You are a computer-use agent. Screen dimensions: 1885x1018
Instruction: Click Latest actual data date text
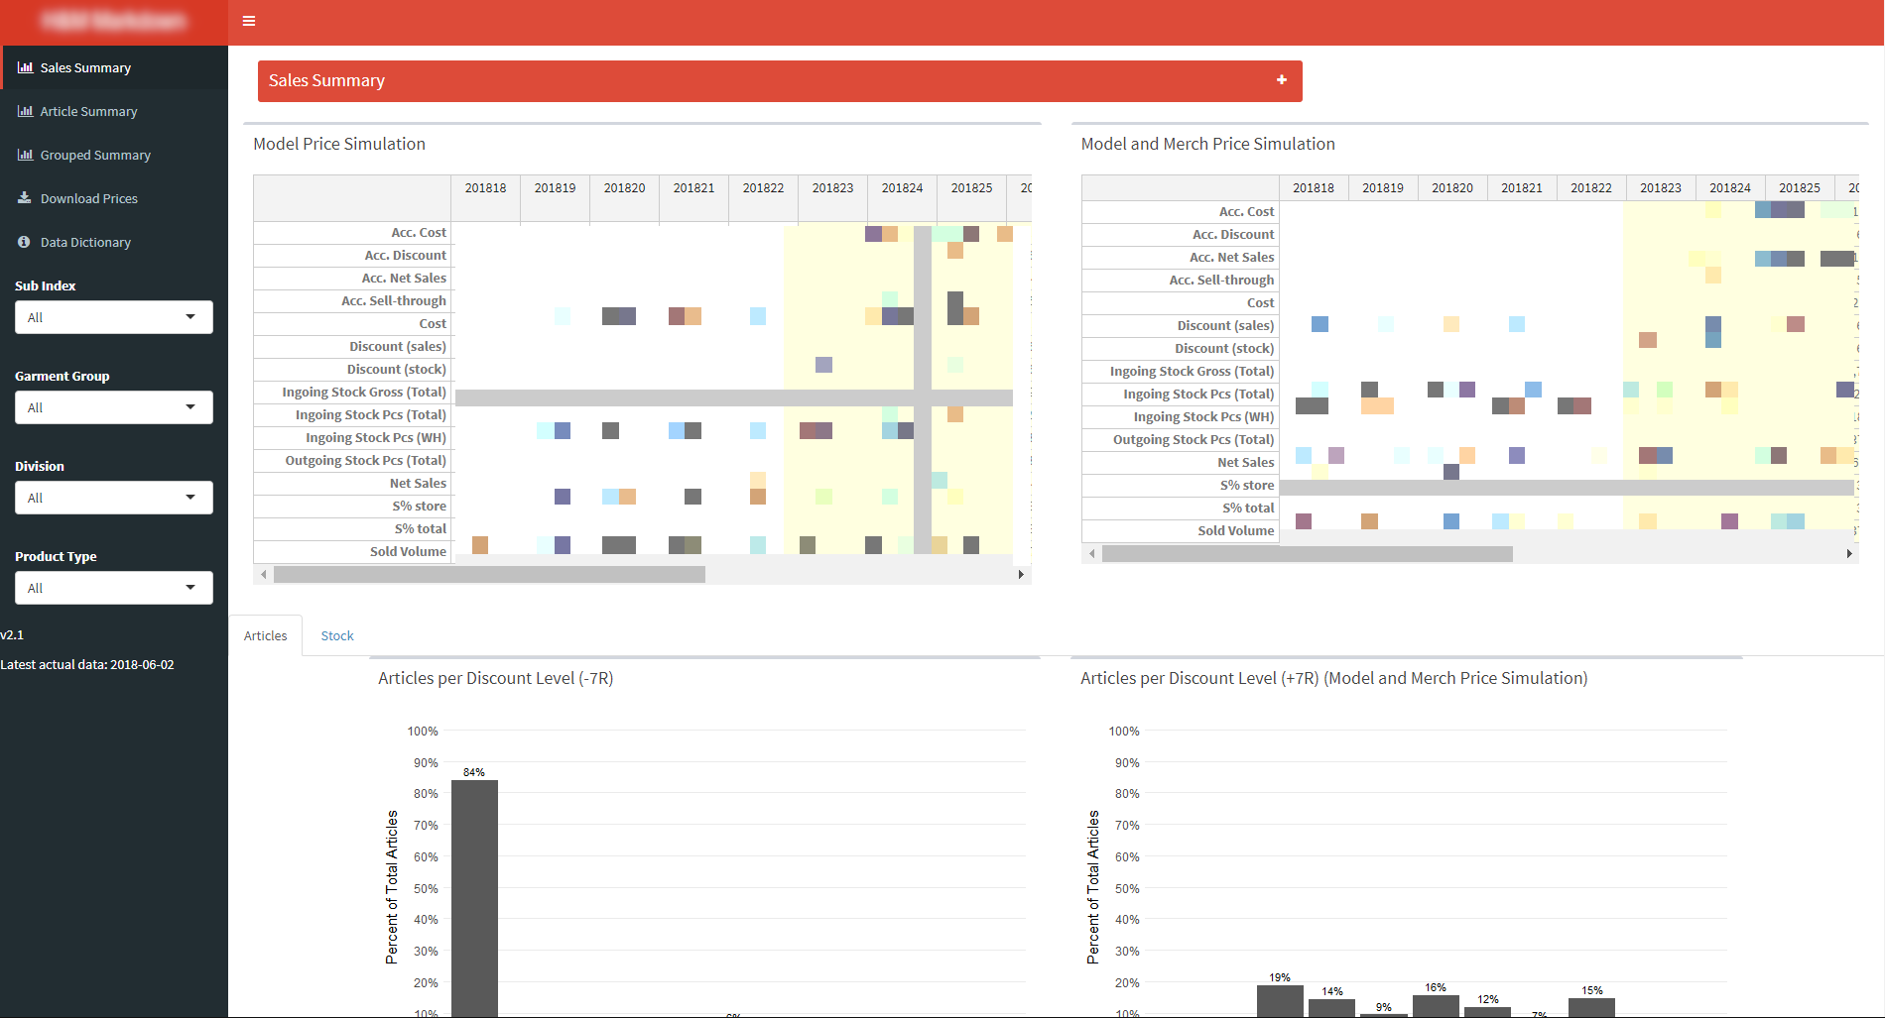coord(87,665)
